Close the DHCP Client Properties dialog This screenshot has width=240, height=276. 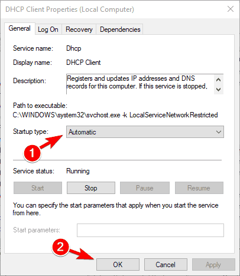pyautogui.click(x=231, y=9)
